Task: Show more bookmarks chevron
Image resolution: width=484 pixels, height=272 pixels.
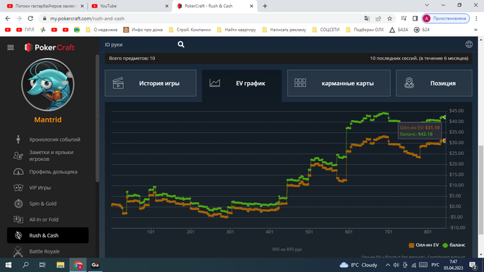Action: pyautogui.click(x=476, y=30)
